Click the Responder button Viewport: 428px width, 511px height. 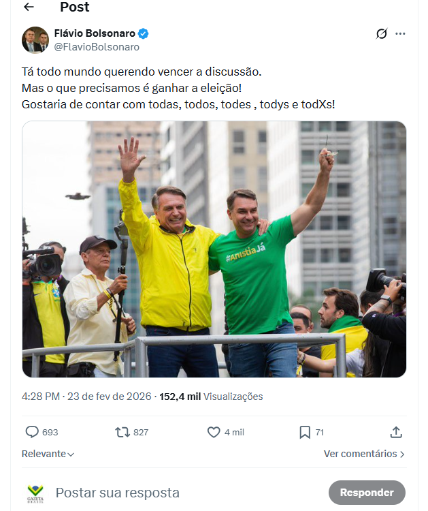[367, 493]
